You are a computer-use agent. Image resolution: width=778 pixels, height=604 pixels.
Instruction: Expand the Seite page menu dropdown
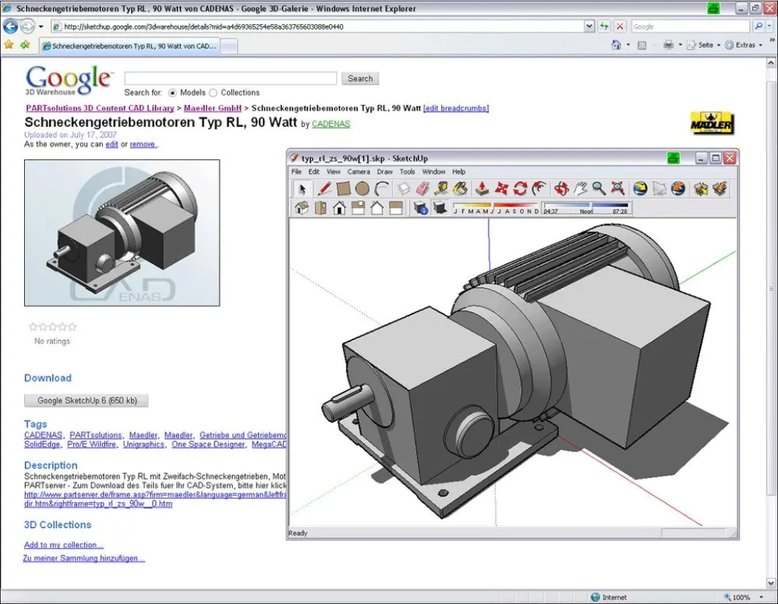(718, 45)
